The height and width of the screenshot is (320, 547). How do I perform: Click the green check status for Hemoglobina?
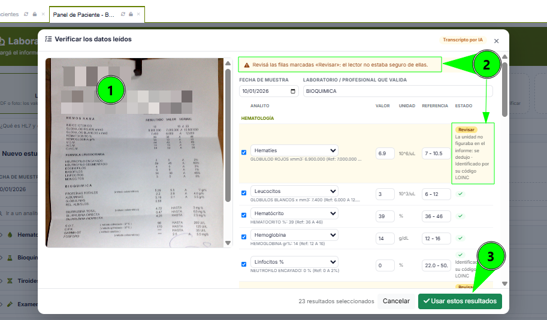461,238
